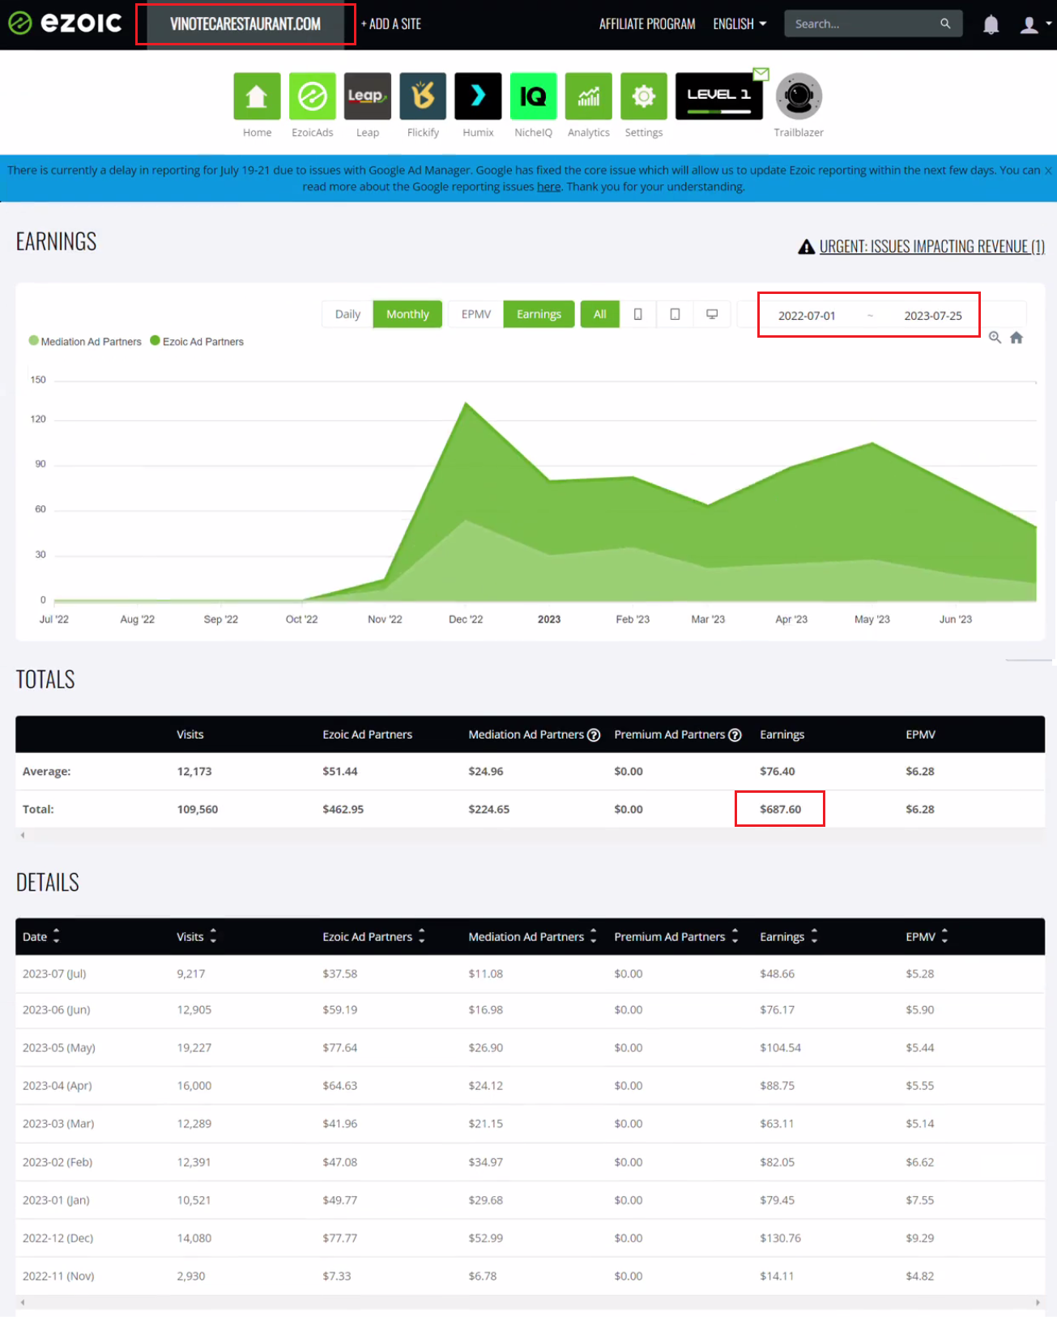
Task: Click the start date 2022-07-01 field
Action: click(807, 316)
